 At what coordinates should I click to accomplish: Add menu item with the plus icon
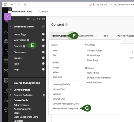(28, 19)
